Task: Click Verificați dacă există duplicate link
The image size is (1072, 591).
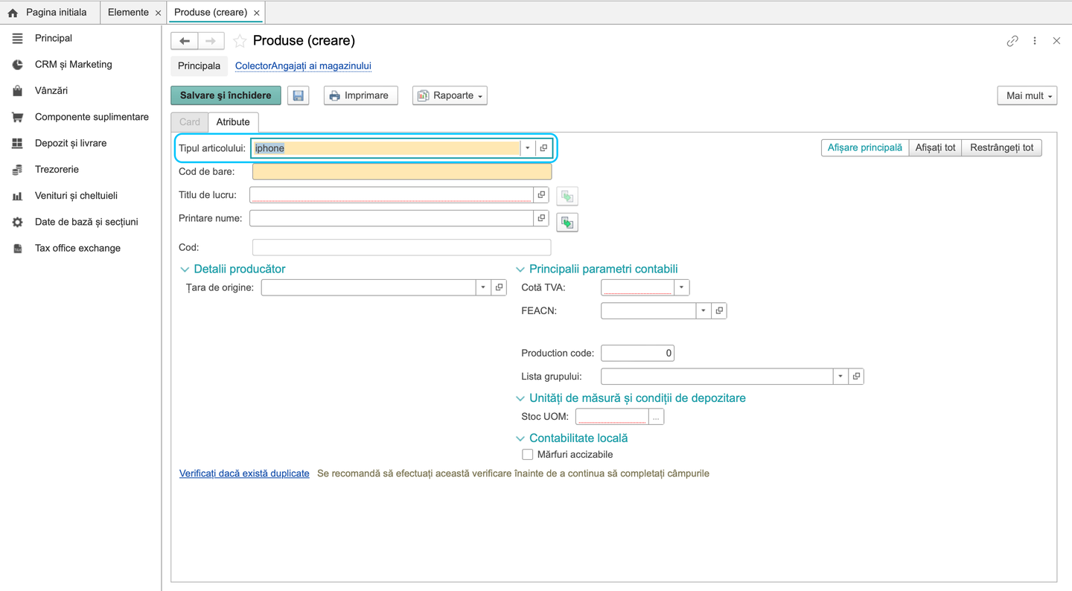Action: click(244, 473)
